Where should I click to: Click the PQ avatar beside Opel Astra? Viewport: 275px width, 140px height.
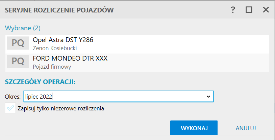pyautogui.click(x=18, y=43)
